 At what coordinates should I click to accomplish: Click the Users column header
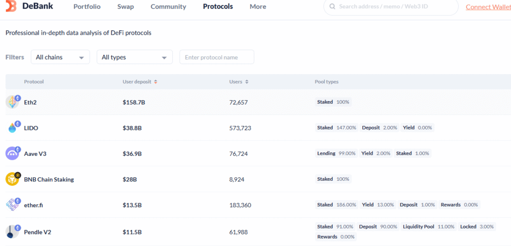point(236,82)
